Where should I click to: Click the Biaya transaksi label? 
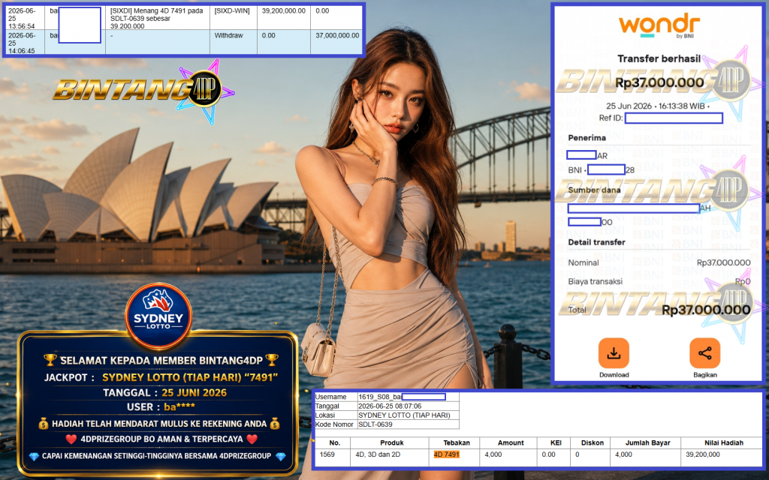tap(595, 282)
